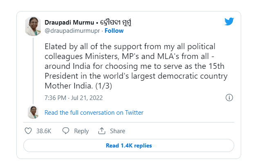
Task: Click the reply speech bubble icon
Action: tap(65, 131)
